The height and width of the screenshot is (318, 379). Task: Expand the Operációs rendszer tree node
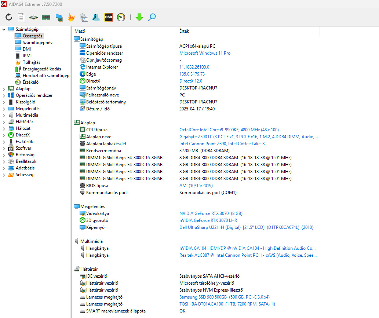click(4, 95)
